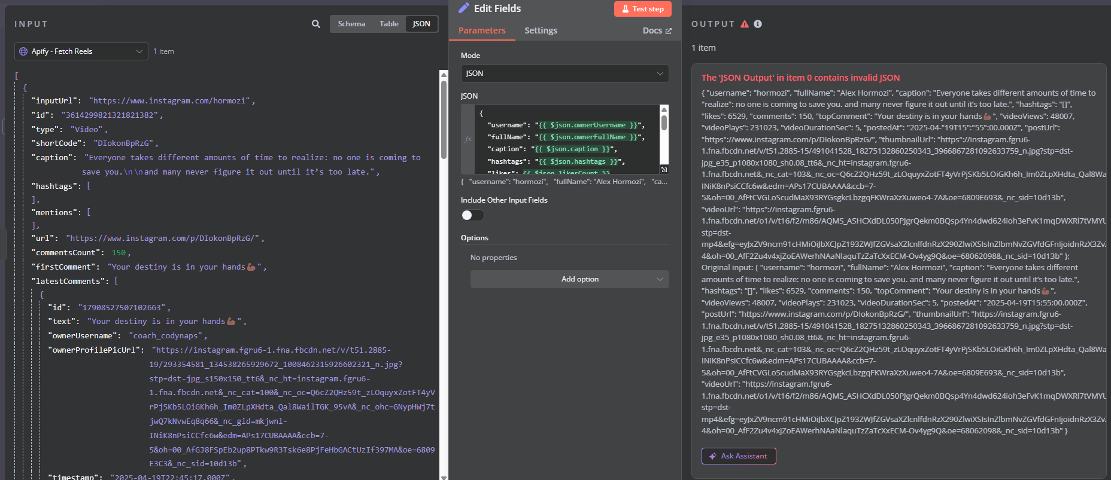
Task: Open the Docs external link
Action: pos(657,30)
